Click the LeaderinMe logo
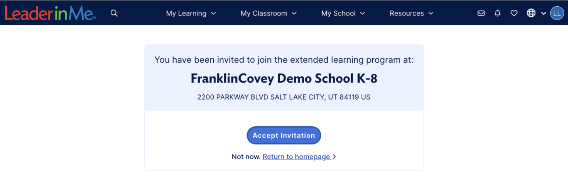The height and width of the screenshot is (185, 568). pyautogui.click(x=50, y=13)
